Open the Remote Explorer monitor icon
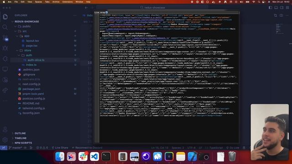The height and width of the screenshot is (164, 292). click(5, 69)
